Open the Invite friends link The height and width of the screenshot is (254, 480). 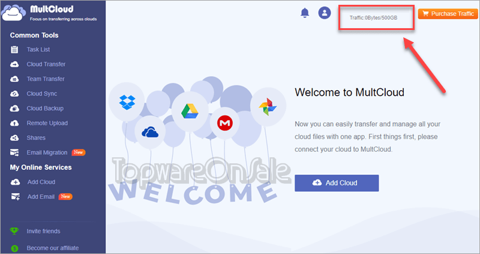tap(43, 231)
